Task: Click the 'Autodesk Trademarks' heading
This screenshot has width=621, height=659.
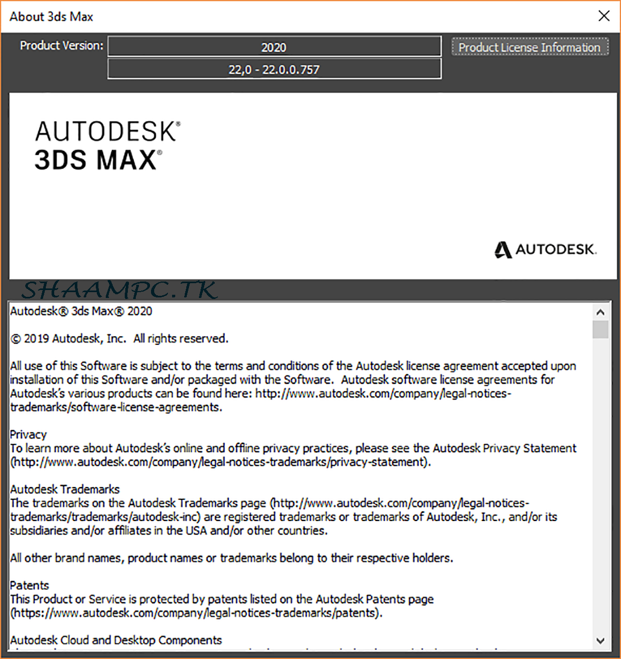Action: coord(65,489)
